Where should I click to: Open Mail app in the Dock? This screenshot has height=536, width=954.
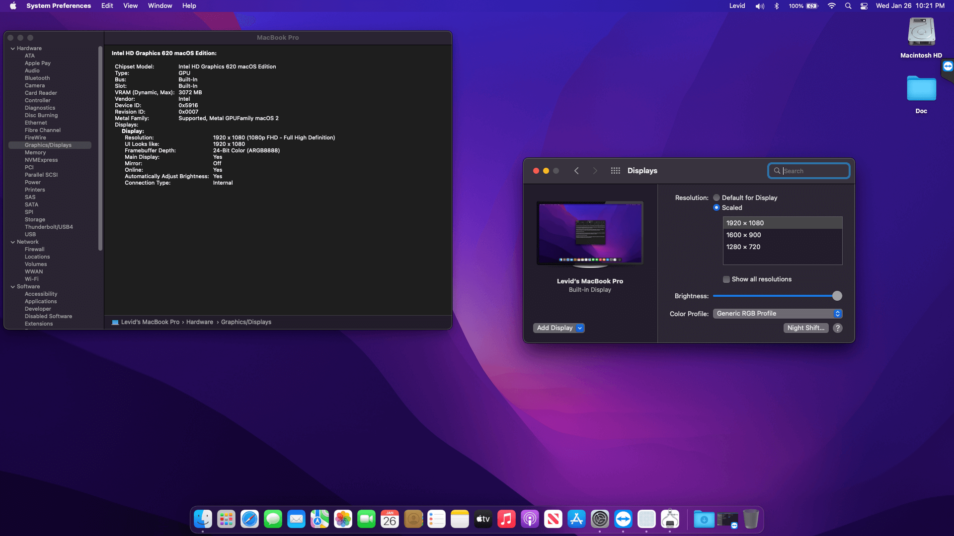296,519
